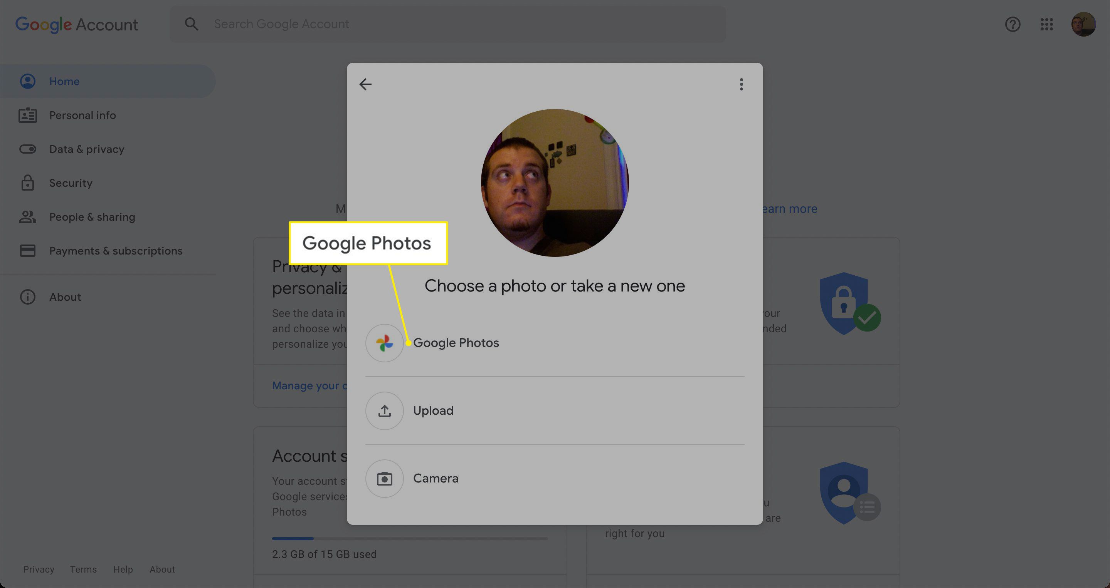Click the Google Photos icon
This screenshot has width=1110, height=588.
click(384, 342)
